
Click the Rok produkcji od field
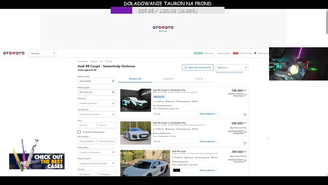pyautogui.click(x=87, y=141)
